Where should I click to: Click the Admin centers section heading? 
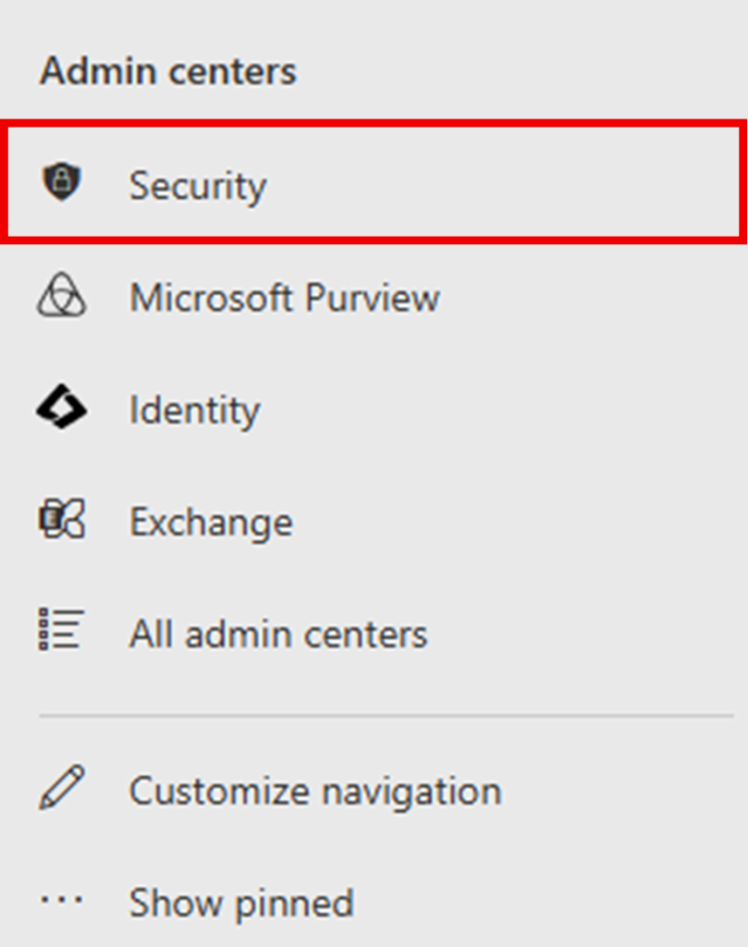point(168,71)
